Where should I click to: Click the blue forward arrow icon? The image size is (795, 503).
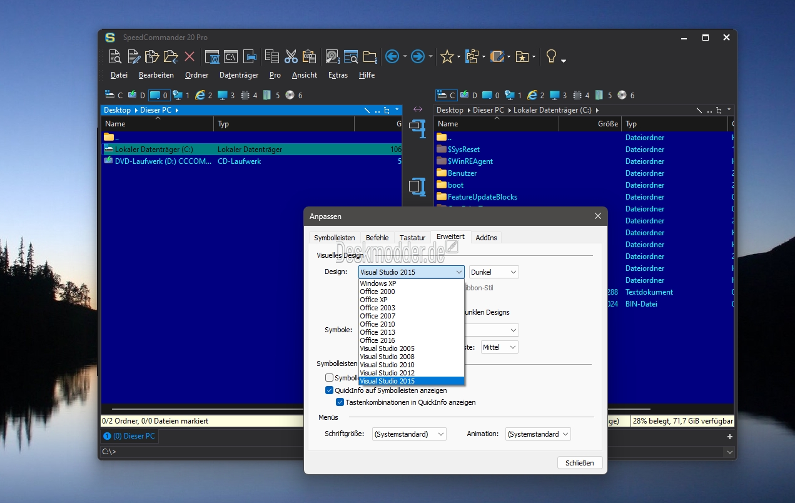pyautogui.click(x=418, y=57)
